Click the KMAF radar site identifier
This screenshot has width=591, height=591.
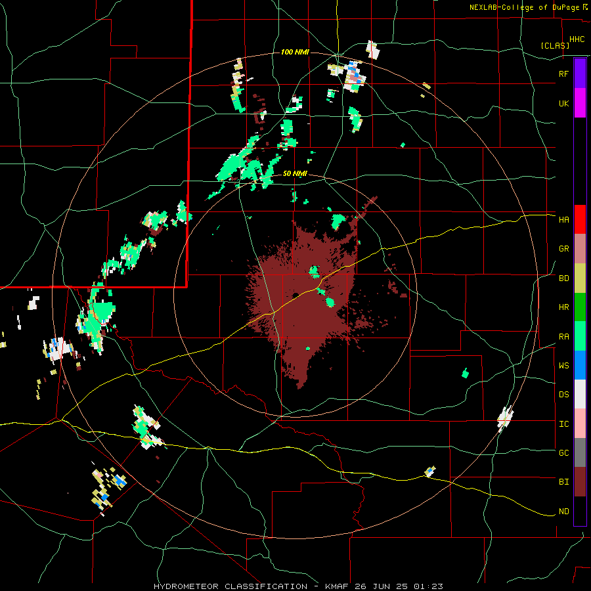point(337,586)
